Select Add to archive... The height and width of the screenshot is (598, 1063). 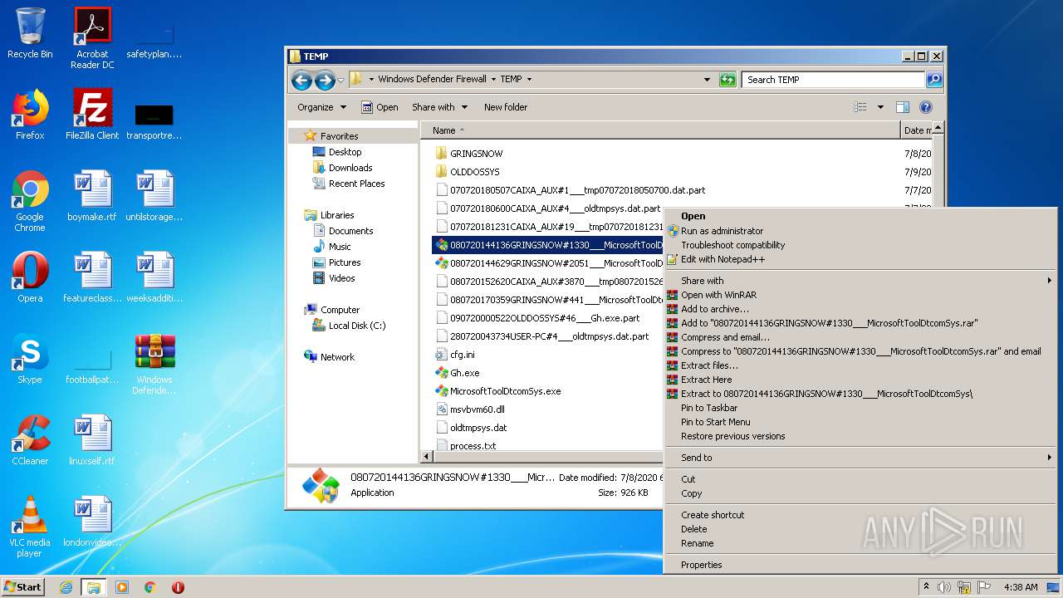(x=860, y=309)
